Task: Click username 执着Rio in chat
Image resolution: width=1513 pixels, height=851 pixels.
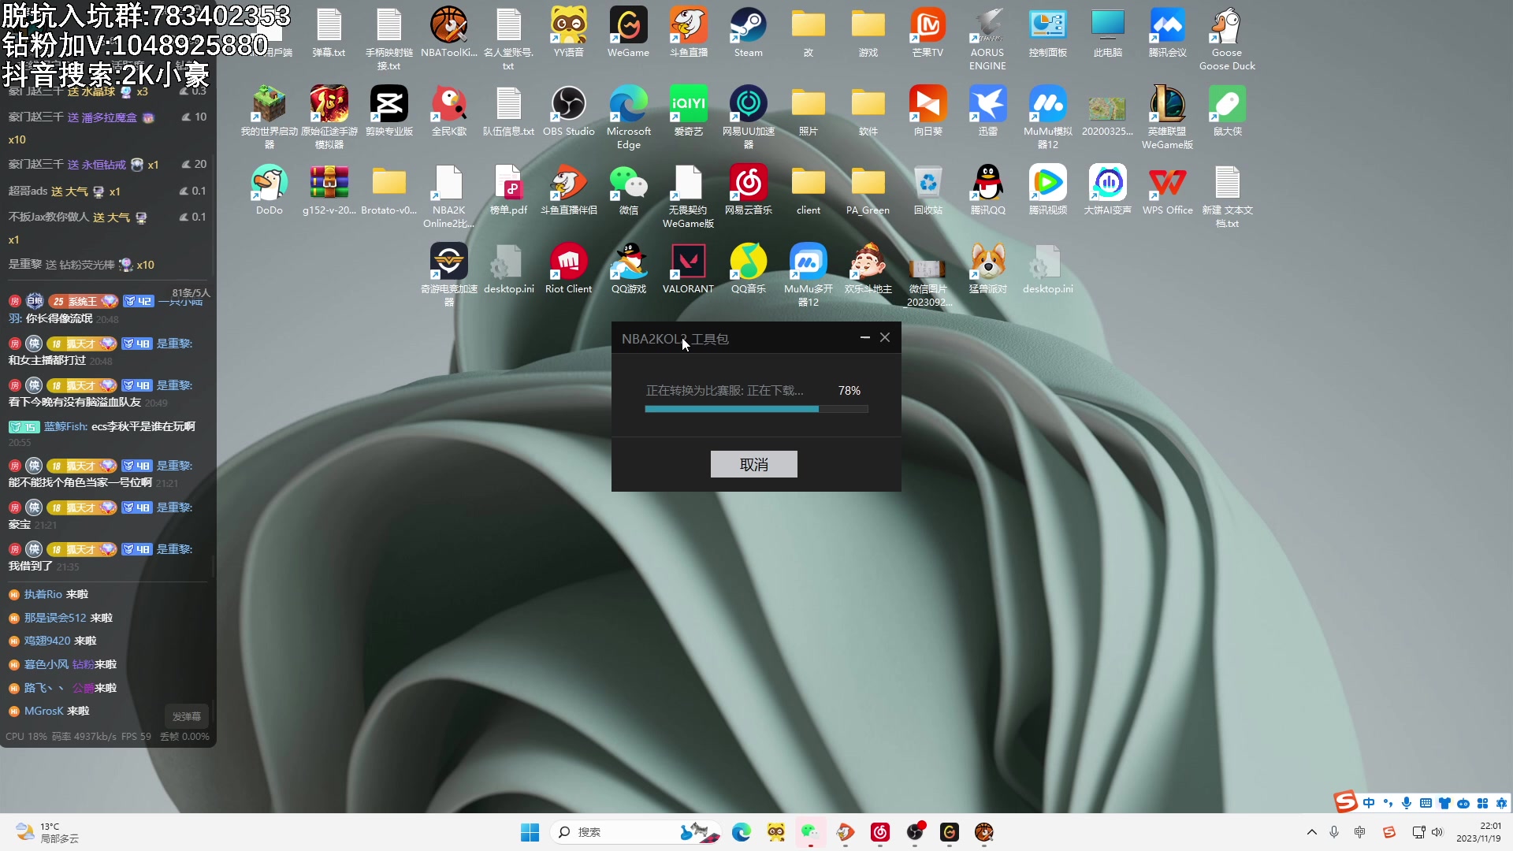Action: click(43, 594)
